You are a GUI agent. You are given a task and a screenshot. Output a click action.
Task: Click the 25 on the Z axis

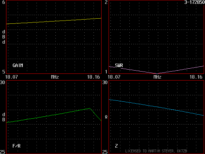(105, 152)
